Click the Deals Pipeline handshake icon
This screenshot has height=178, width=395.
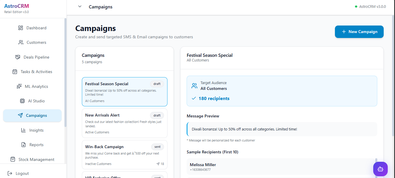(18, 57)
